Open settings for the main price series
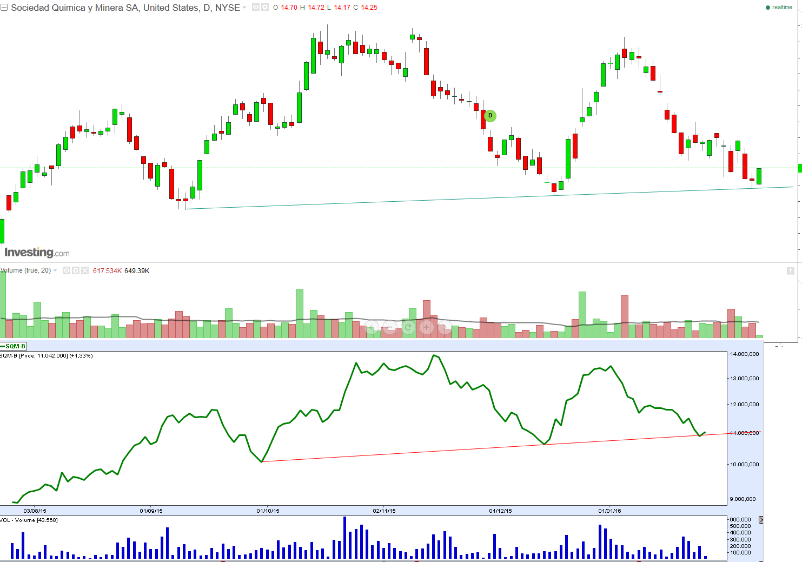 [x=265, y=8]
